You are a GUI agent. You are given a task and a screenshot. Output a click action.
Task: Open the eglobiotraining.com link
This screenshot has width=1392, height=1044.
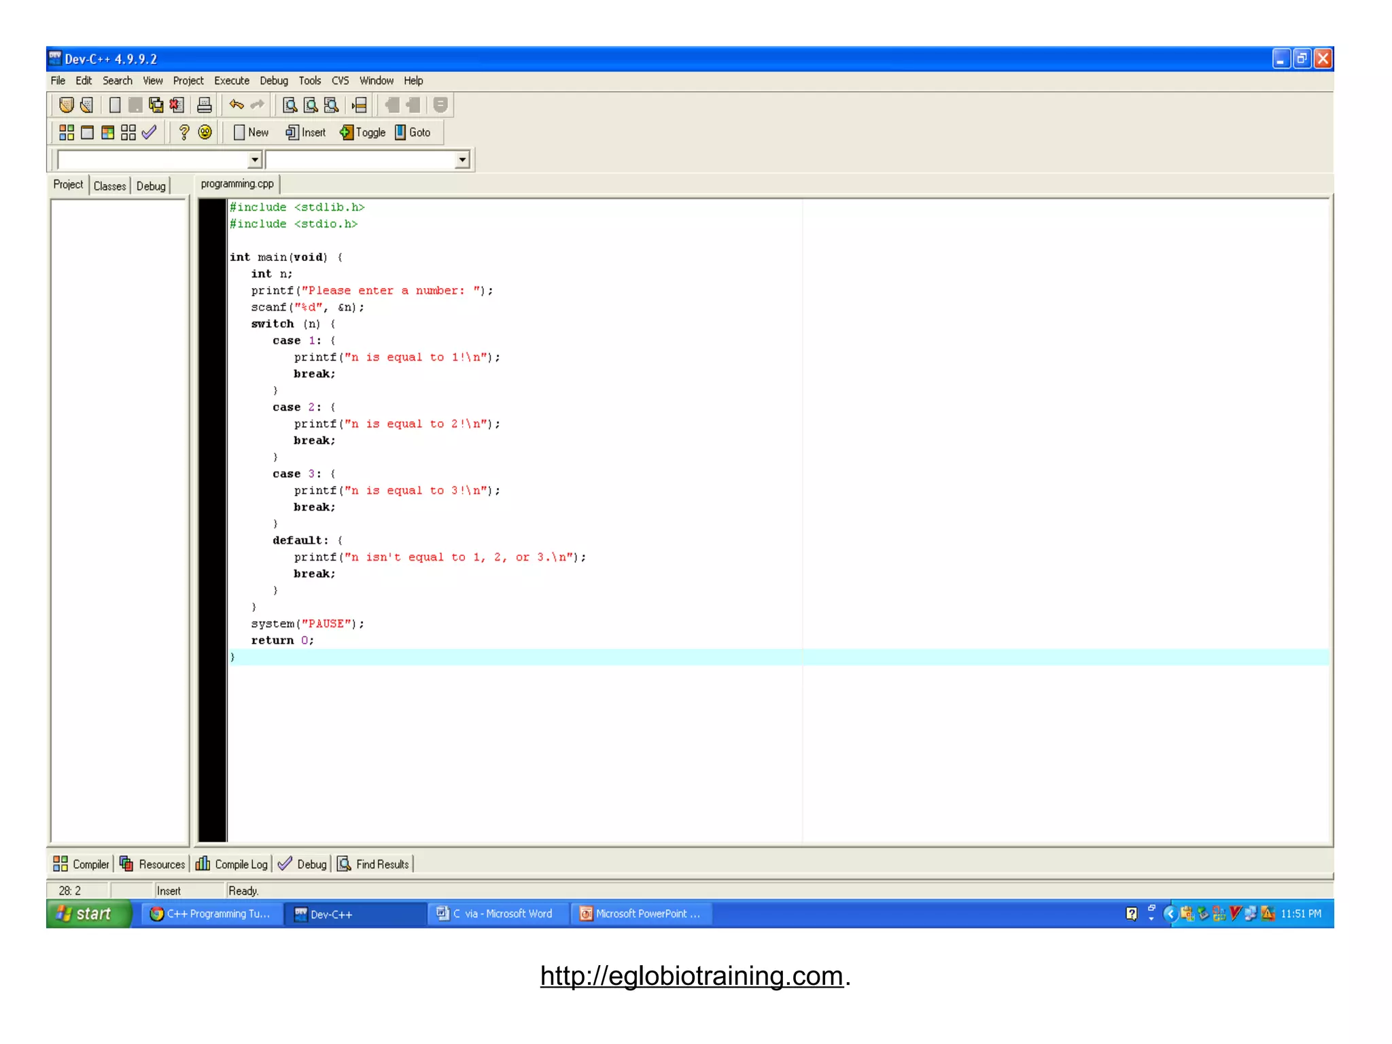[691, 975]
